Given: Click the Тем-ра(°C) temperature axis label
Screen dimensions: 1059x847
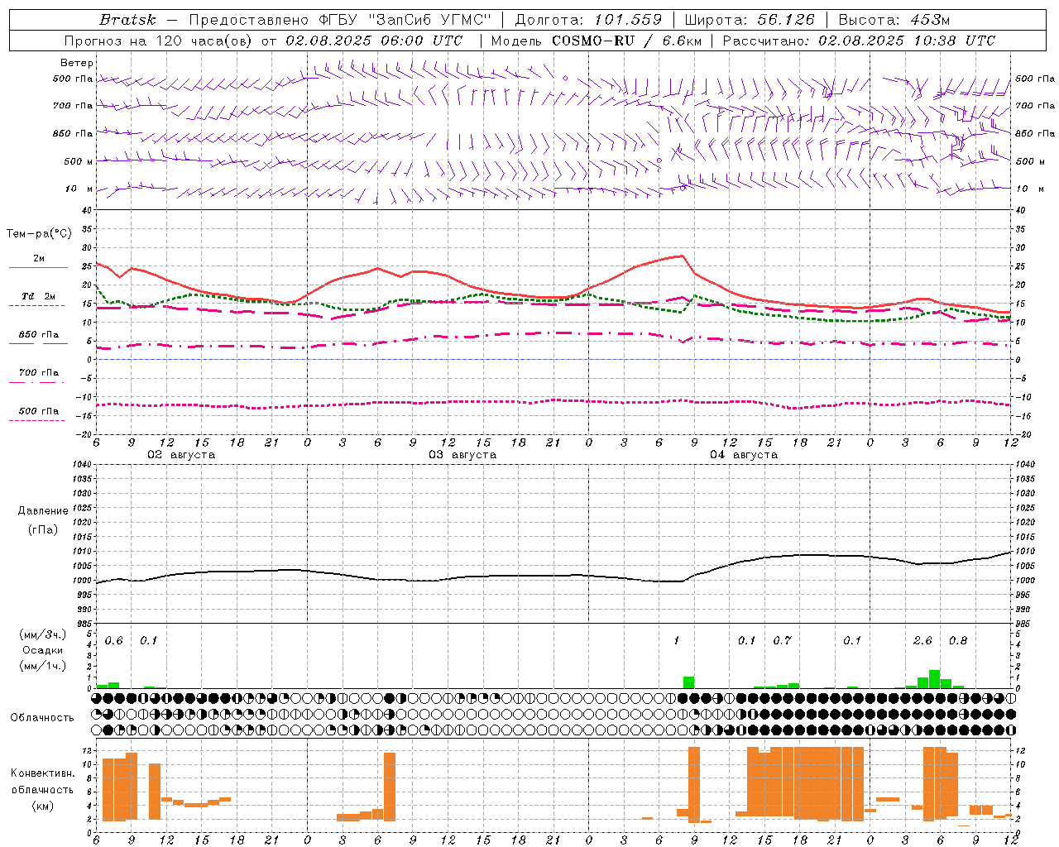Looking at the screenshot, I should pyautogui.click(x=39, y=234).
